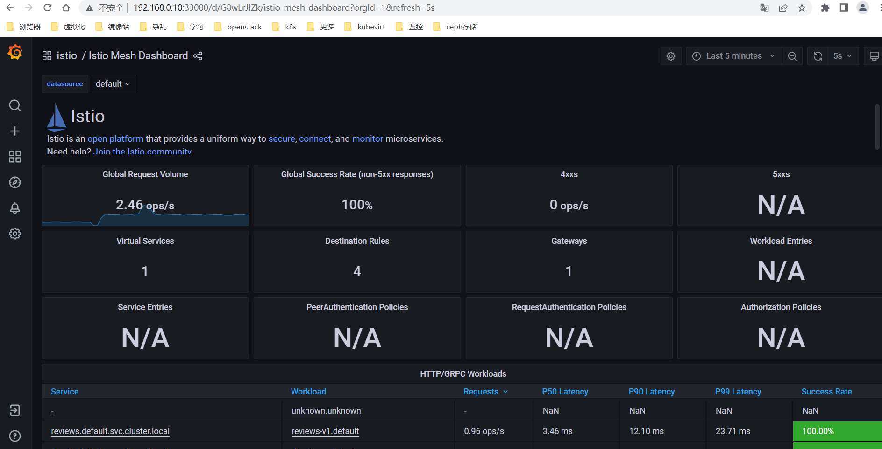
Task: Open the Explore compass icon
Action: [15, 182]
